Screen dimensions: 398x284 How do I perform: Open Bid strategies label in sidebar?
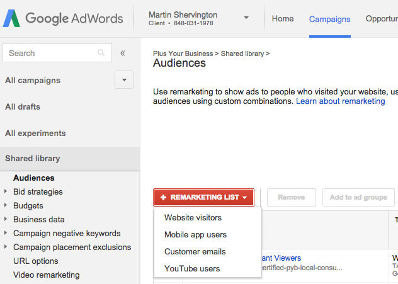click(x=38, y=191)
